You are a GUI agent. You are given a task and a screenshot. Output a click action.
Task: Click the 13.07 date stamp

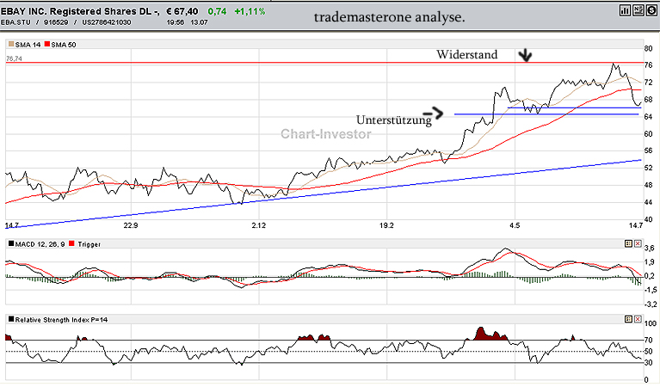[199, 22]
